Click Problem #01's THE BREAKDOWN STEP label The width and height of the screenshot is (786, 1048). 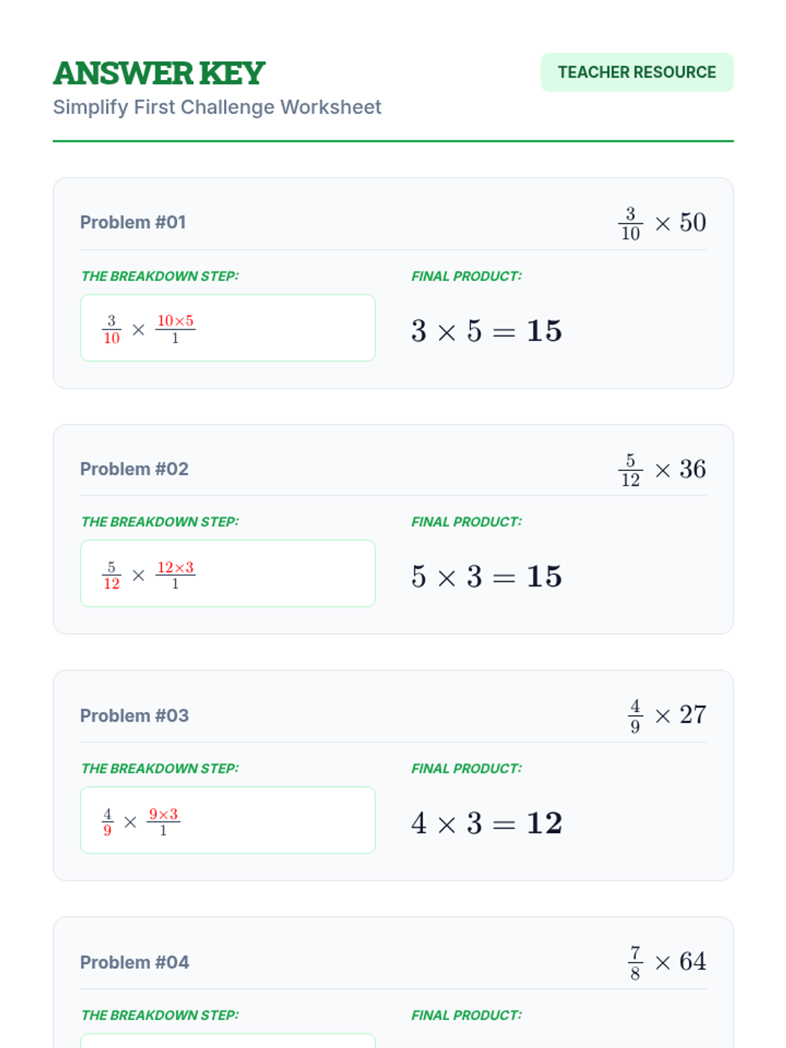(160, 276)
